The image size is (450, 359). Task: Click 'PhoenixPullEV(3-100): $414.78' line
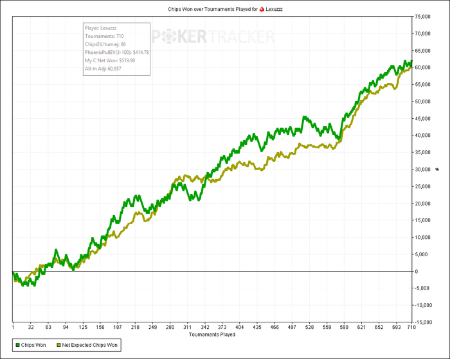coord(117,53)
